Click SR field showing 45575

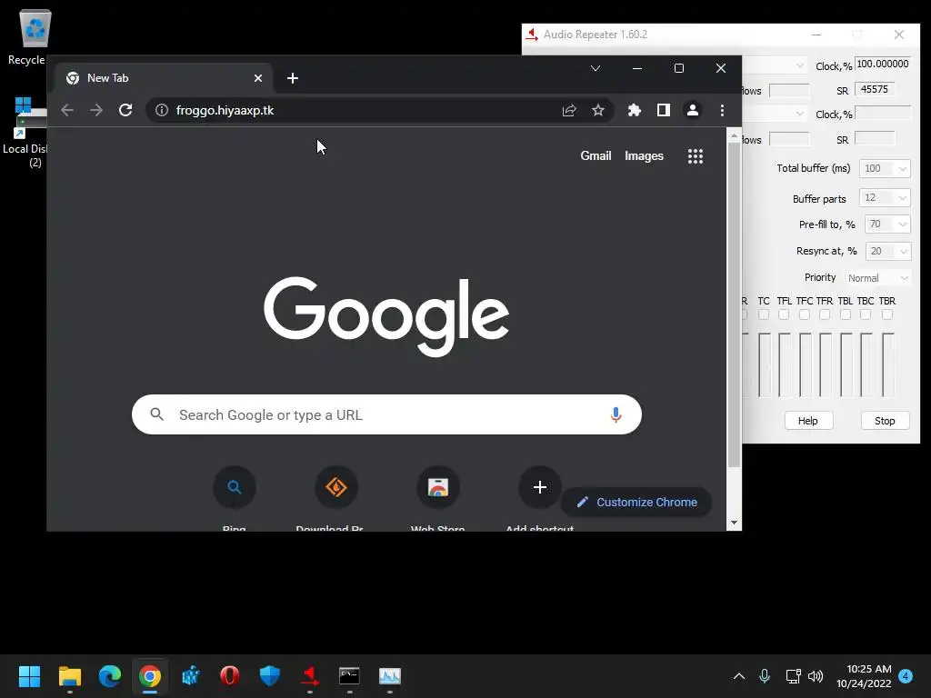click(x=874, y=90)
